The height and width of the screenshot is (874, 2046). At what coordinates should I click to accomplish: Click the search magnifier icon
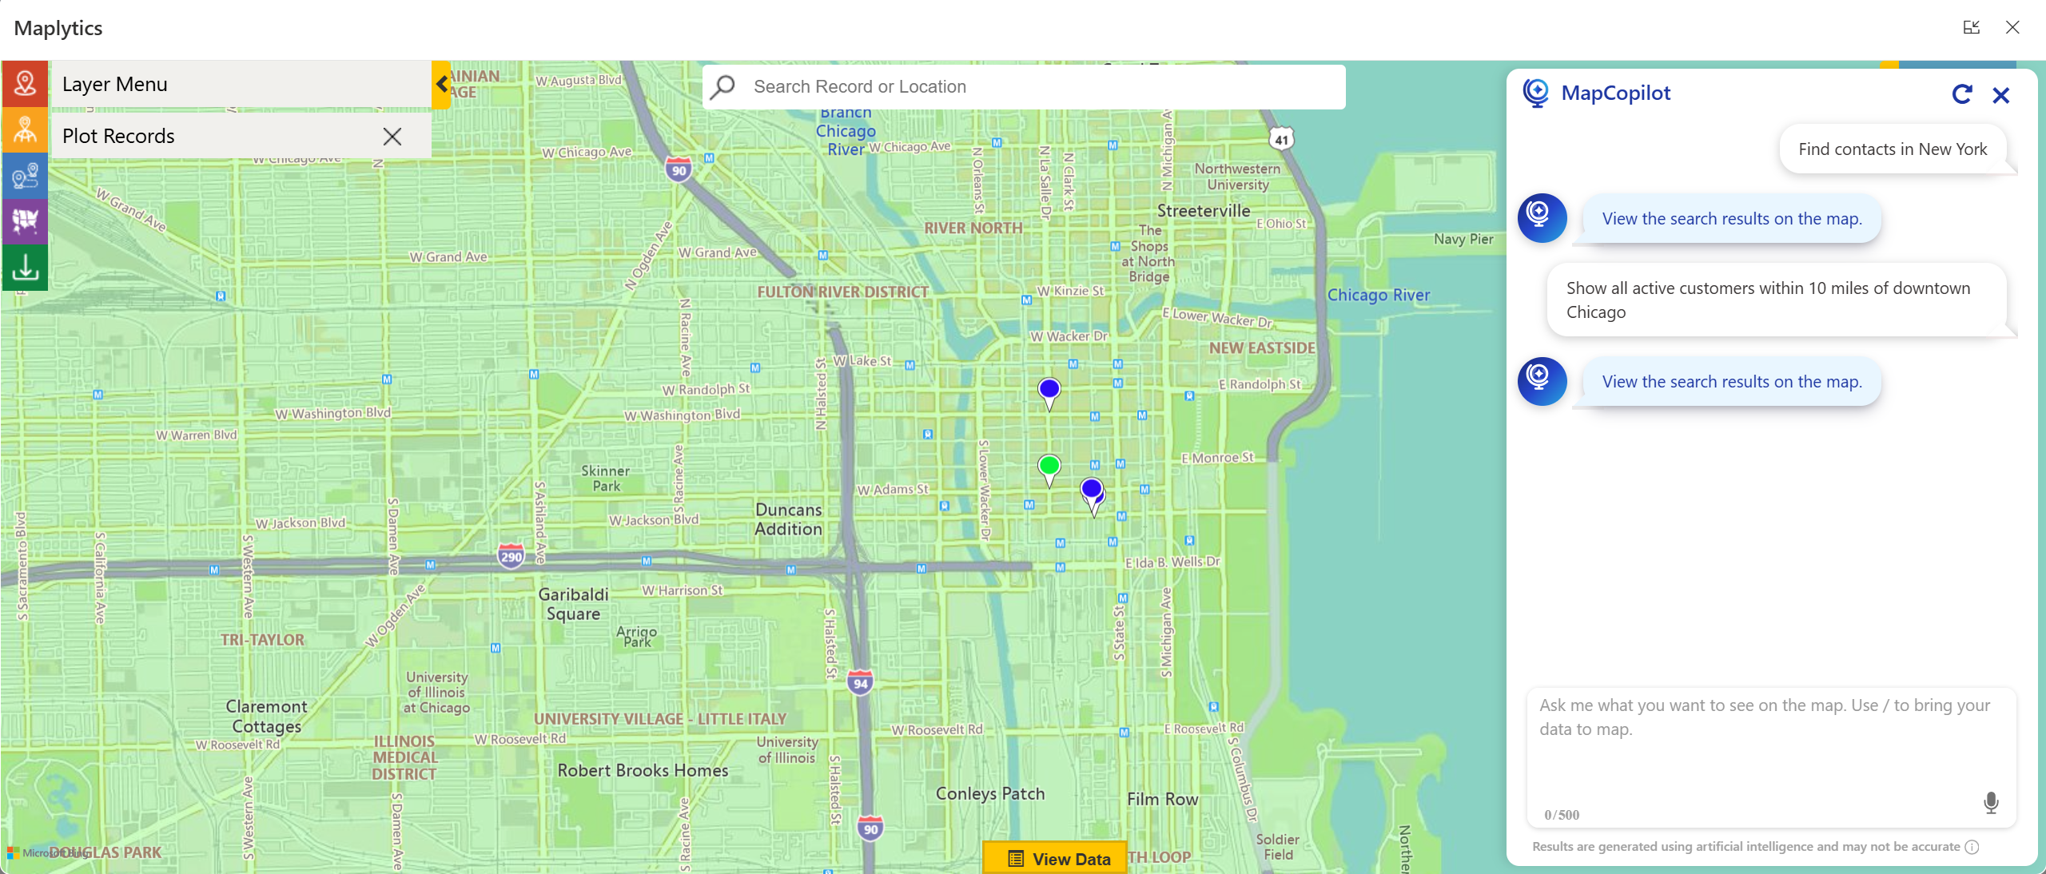click(722, 86)
